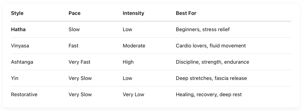Screen dimensions: 304x111
Task: Select the Moderate intensity cell
Action: coord(134,46)
